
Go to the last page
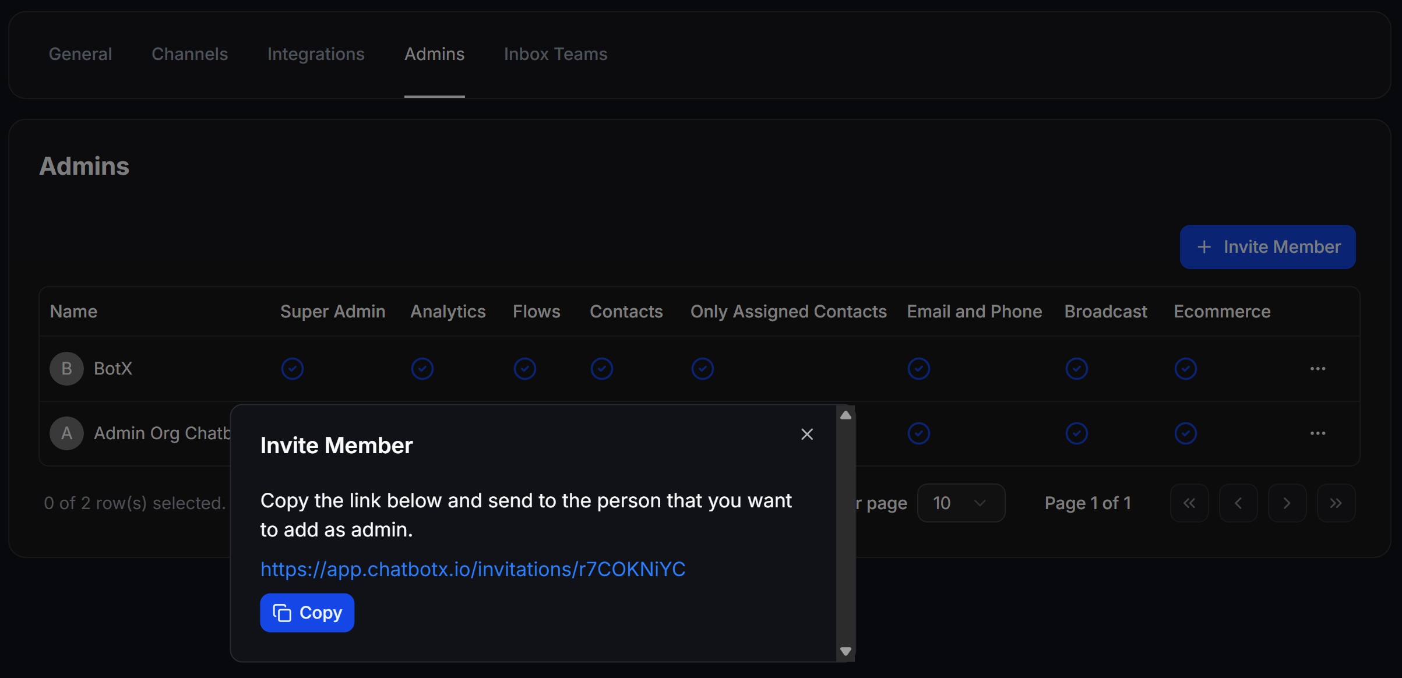coord(1336,503)
